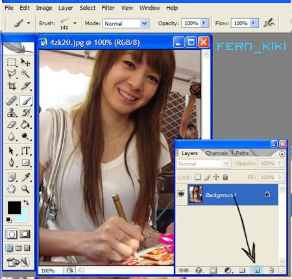Create a new layer set folder
292x279 pixels.
[242, 271]
